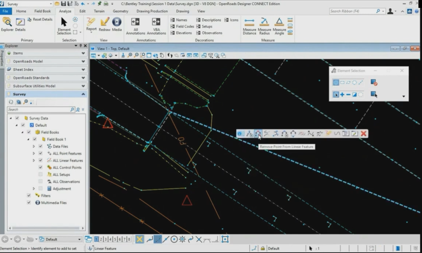This screenshot has height=253, width=422.
Task: Click Remove Point From Linear Feature icon
Action: [258, 133]
